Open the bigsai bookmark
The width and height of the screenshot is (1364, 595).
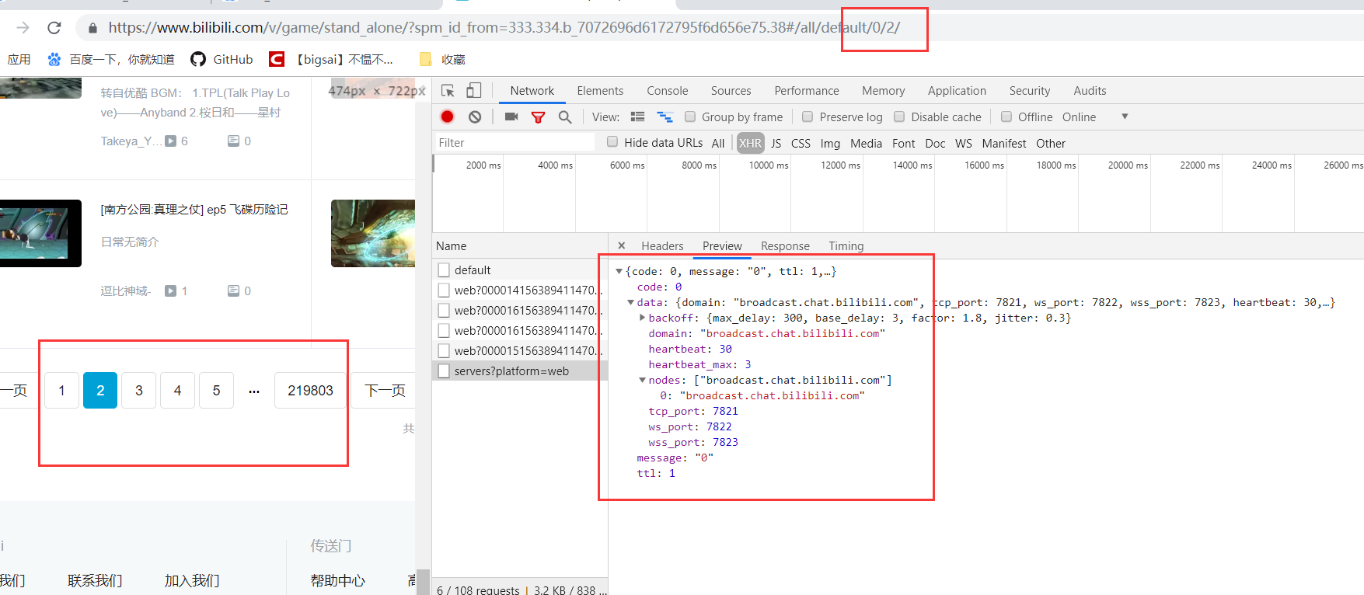pyautogui.click(x=332, y=59)
